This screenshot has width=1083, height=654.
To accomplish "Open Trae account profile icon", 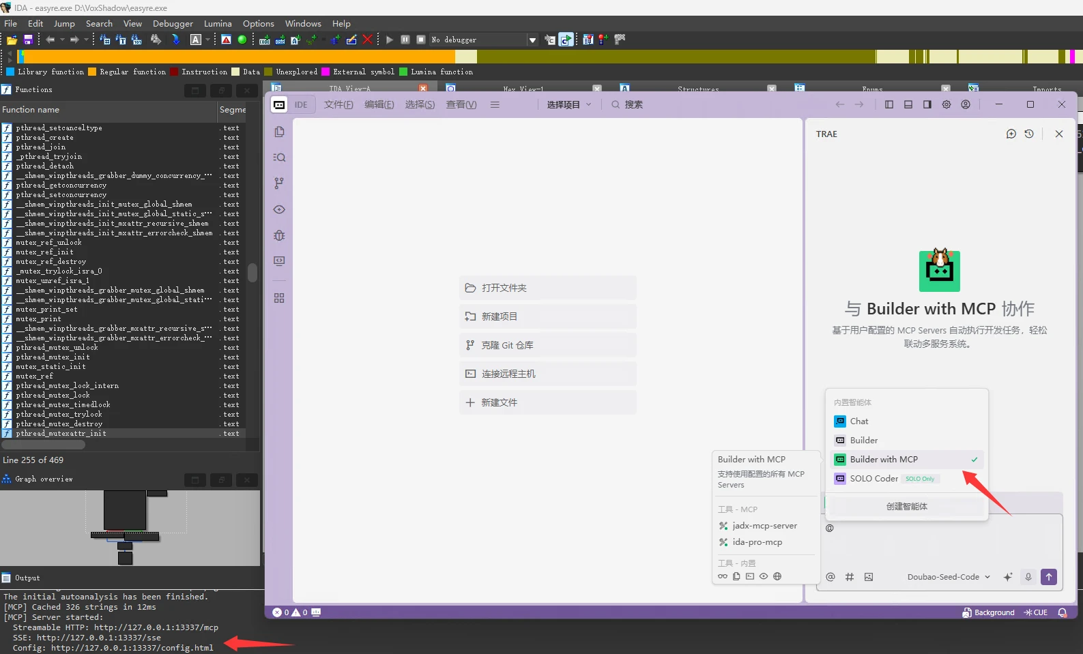I will click(x=965, y=104).
